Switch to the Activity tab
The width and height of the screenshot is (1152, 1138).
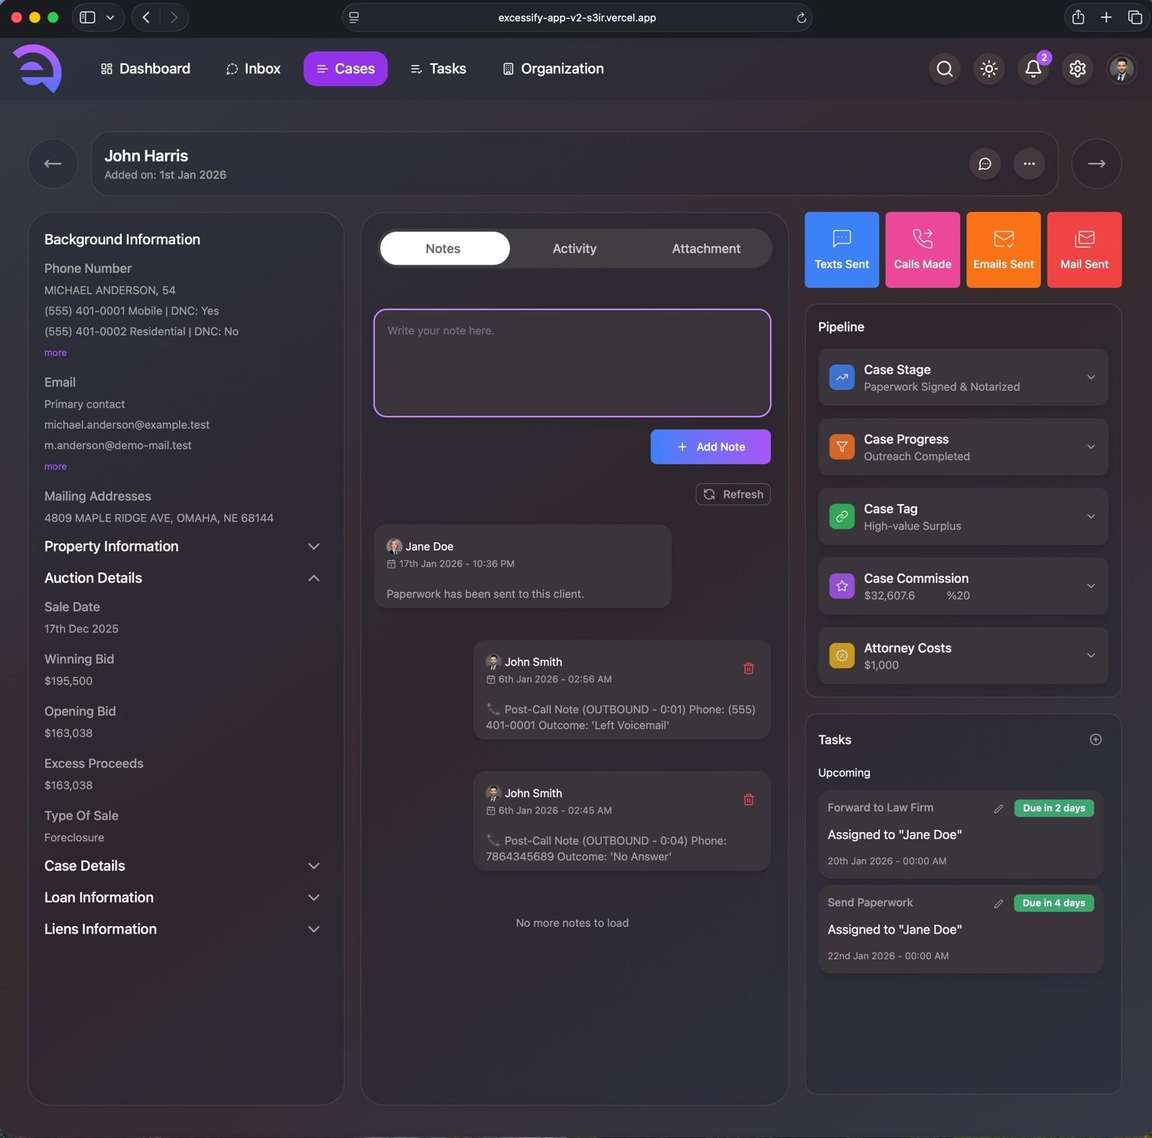[x=574, y=248]
